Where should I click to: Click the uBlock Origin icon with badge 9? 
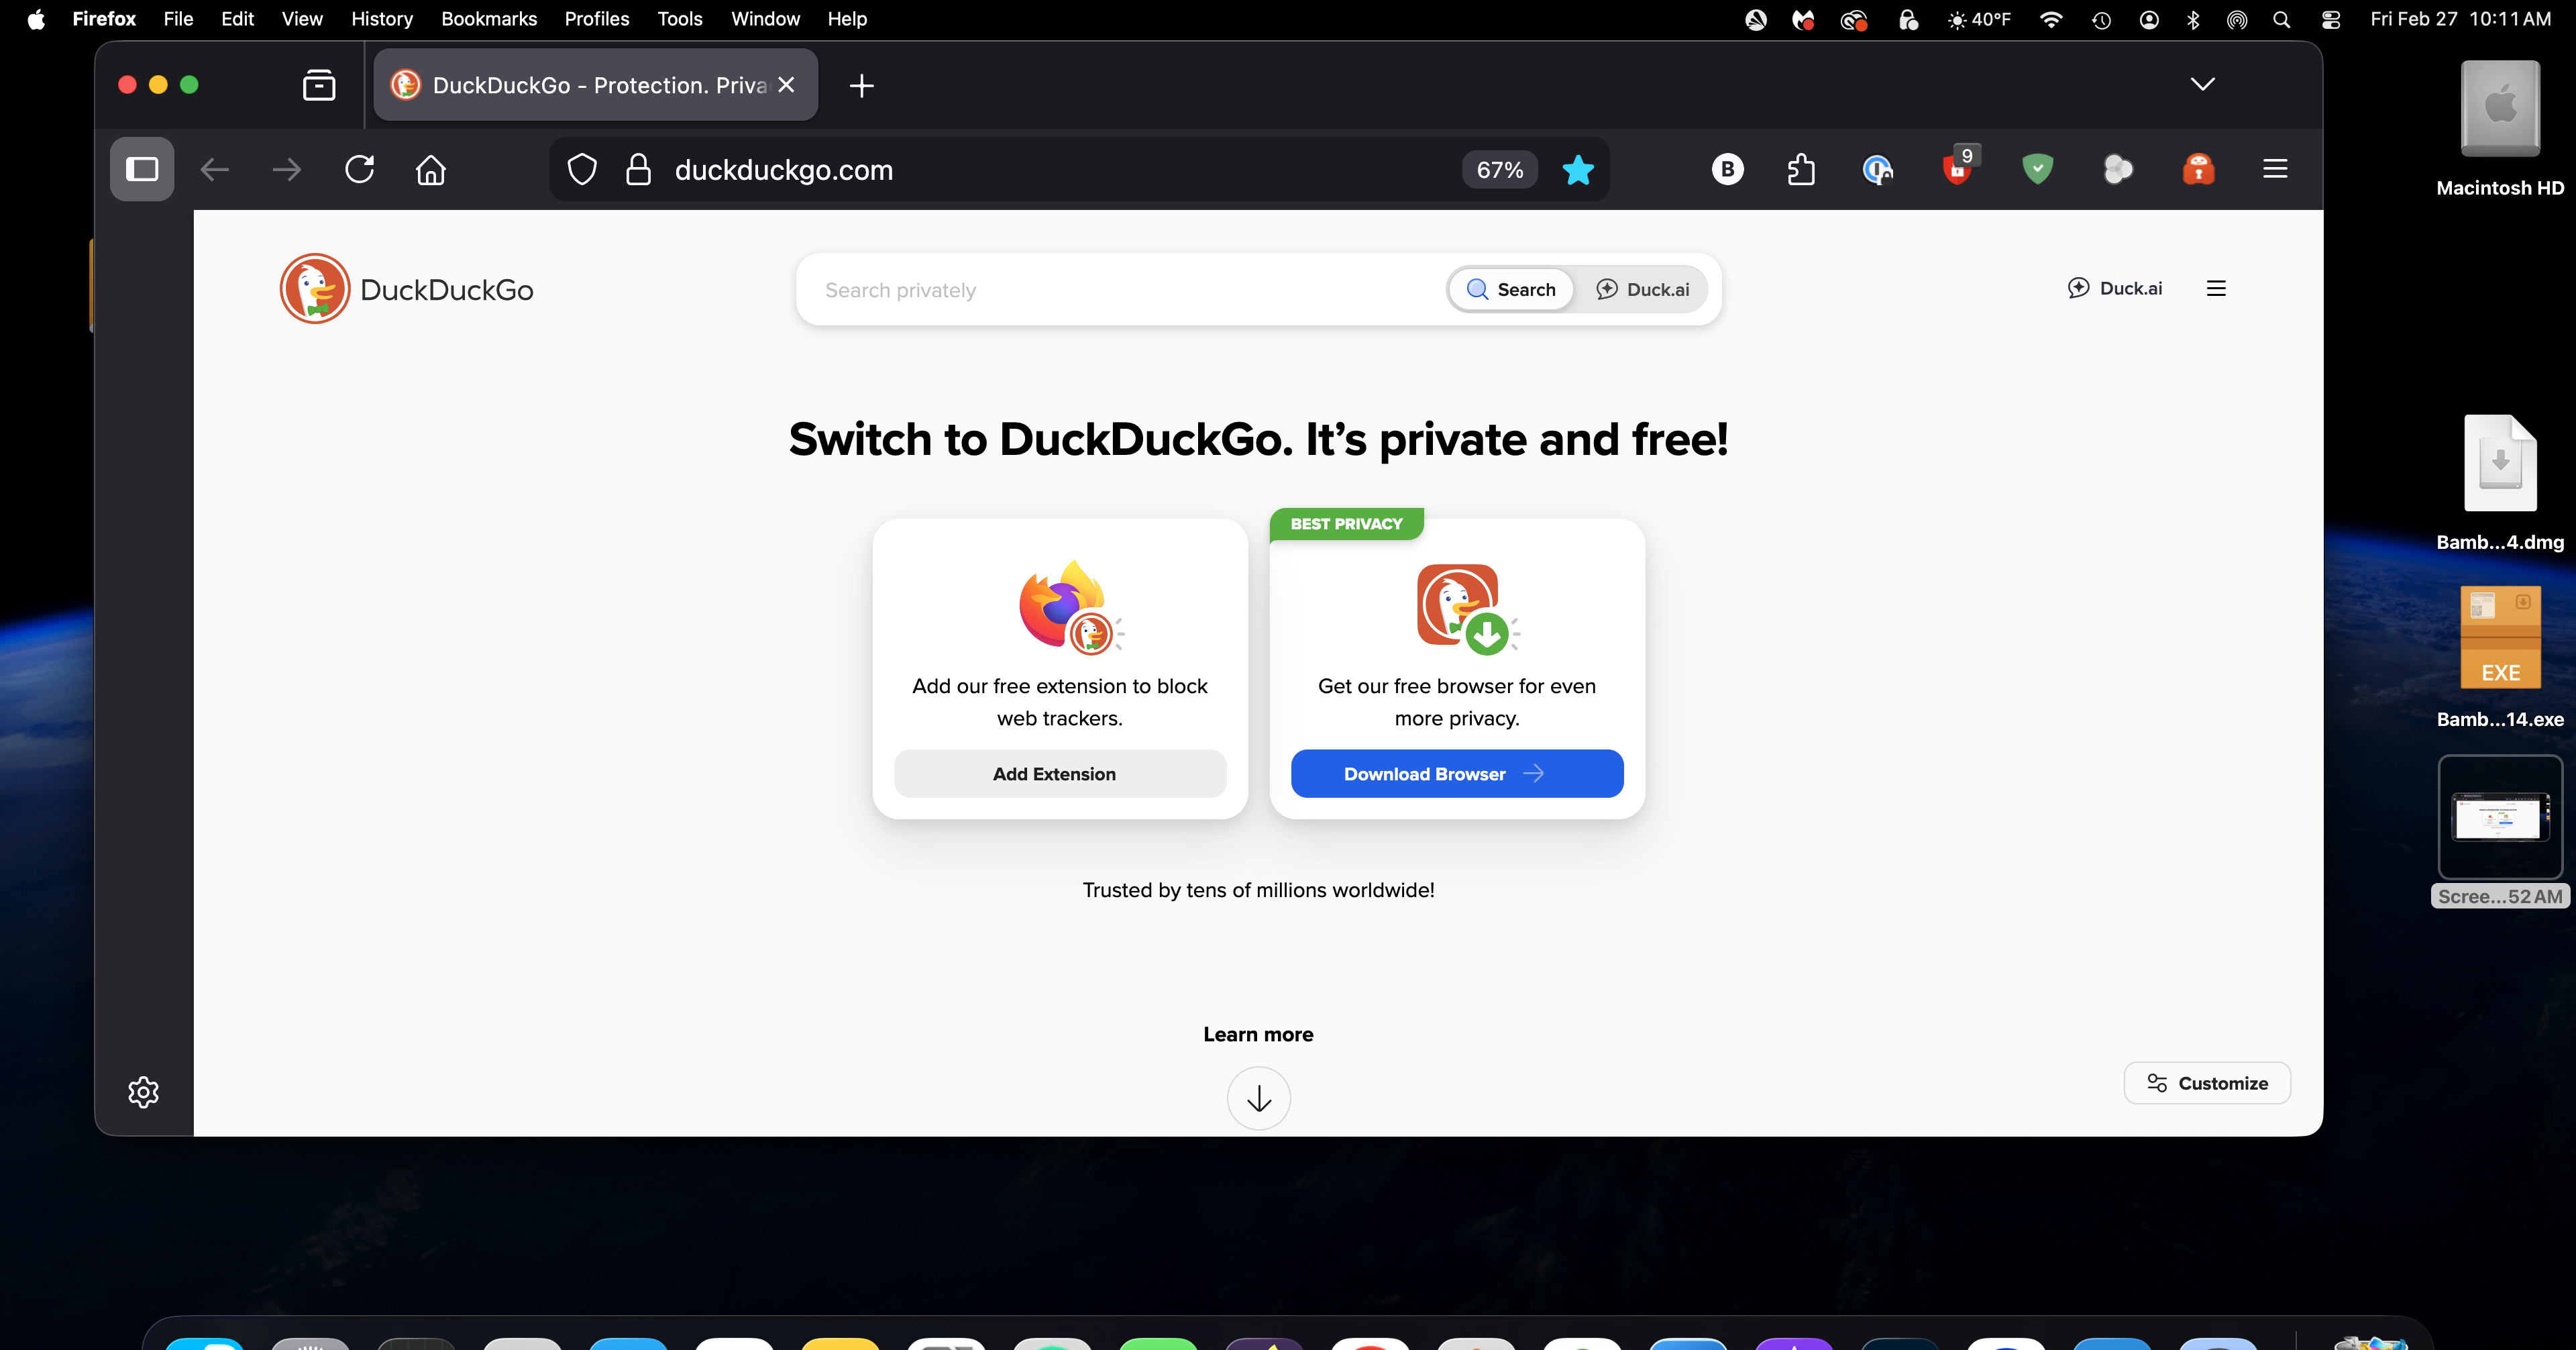pyautogui.click(x=1958, y=169)
